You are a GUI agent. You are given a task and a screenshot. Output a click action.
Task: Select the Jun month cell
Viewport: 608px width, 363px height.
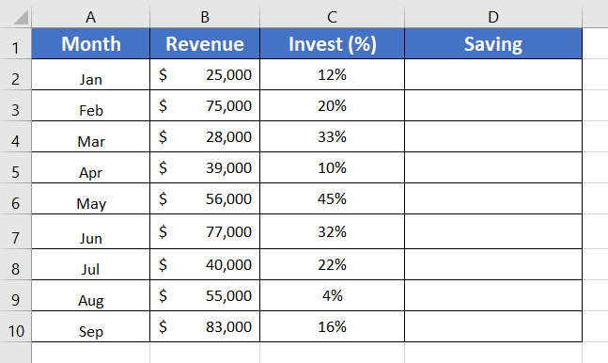tap(91, 231)
